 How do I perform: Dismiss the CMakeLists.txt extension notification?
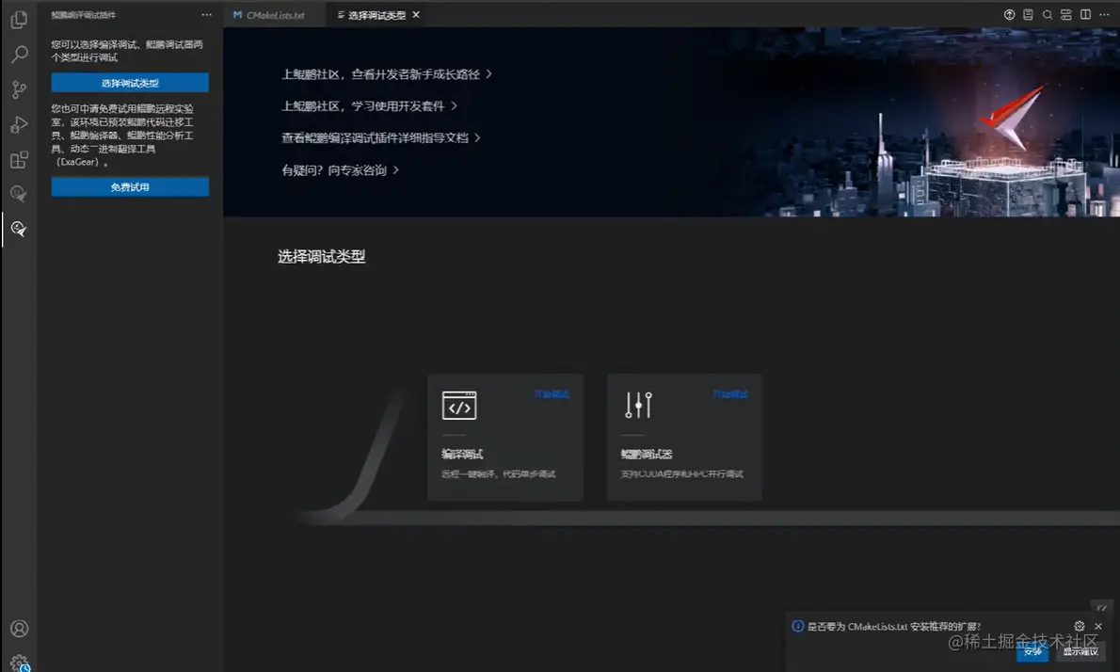(x=1098, y=626)
